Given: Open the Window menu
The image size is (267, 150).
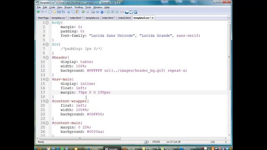Looking at the screenshot, I should pyautogui.click(x=98, y=7).
